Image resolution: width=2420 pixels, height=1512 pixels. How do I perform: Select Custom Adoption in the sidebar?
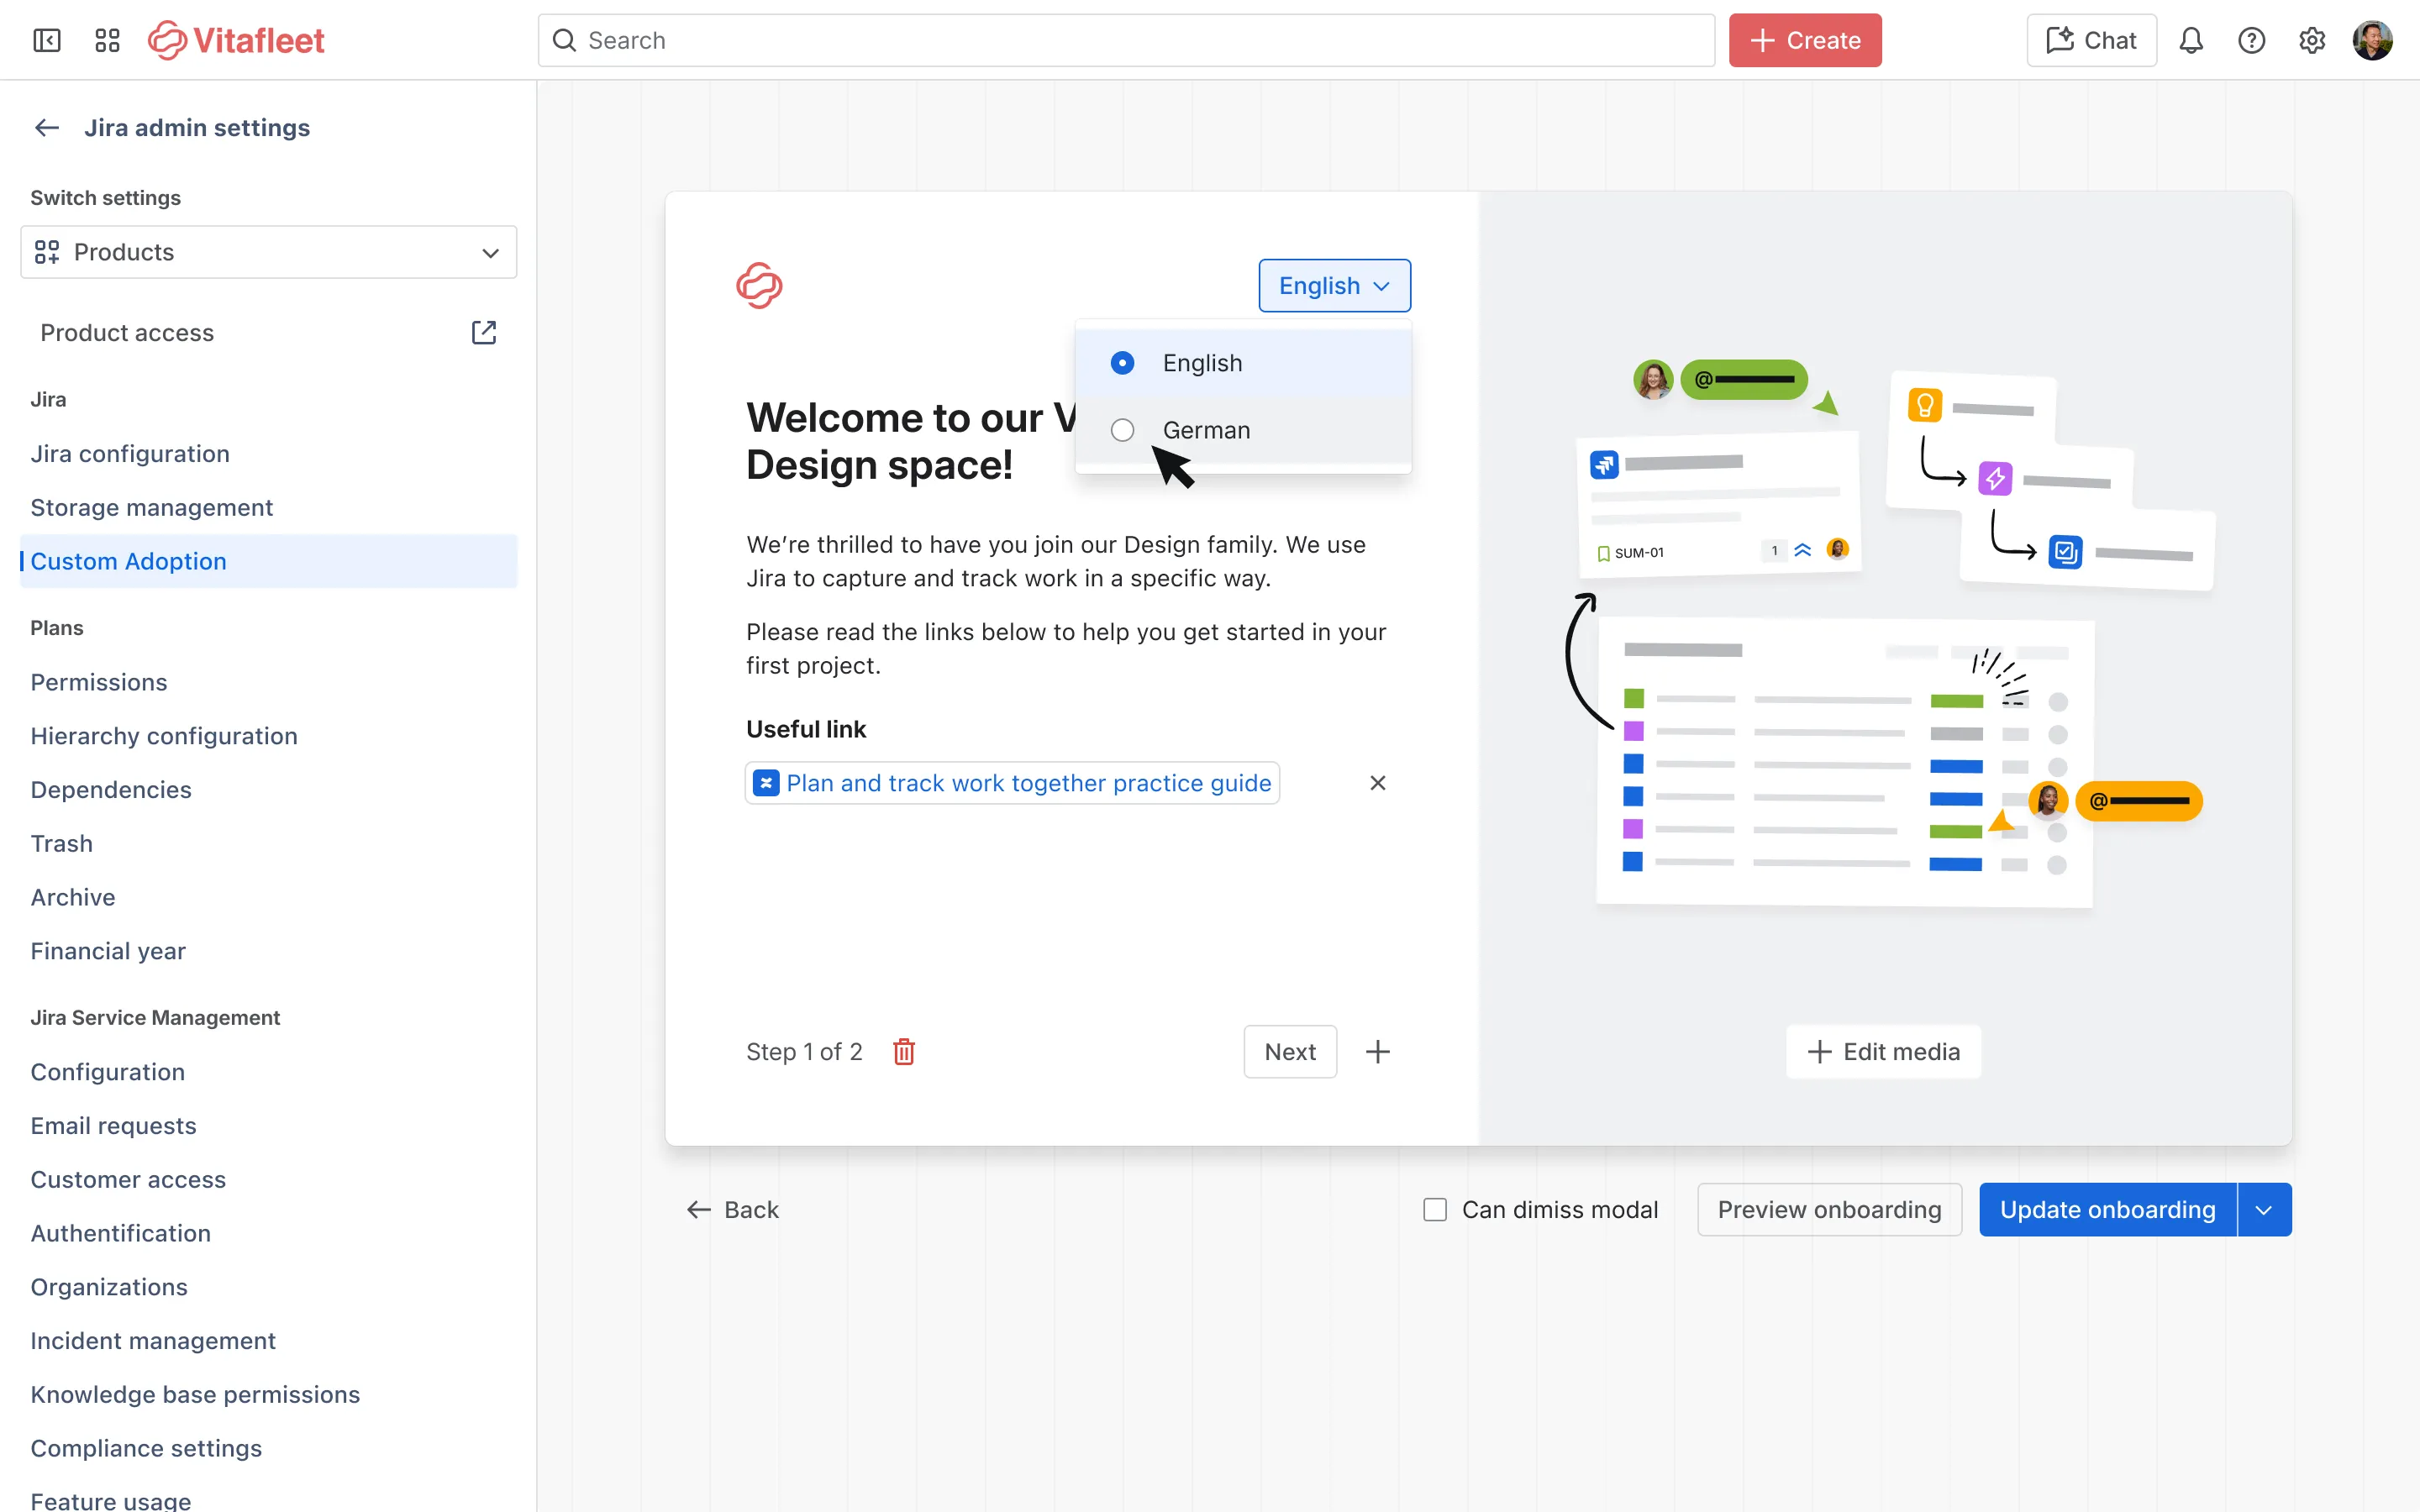(268, 561)
